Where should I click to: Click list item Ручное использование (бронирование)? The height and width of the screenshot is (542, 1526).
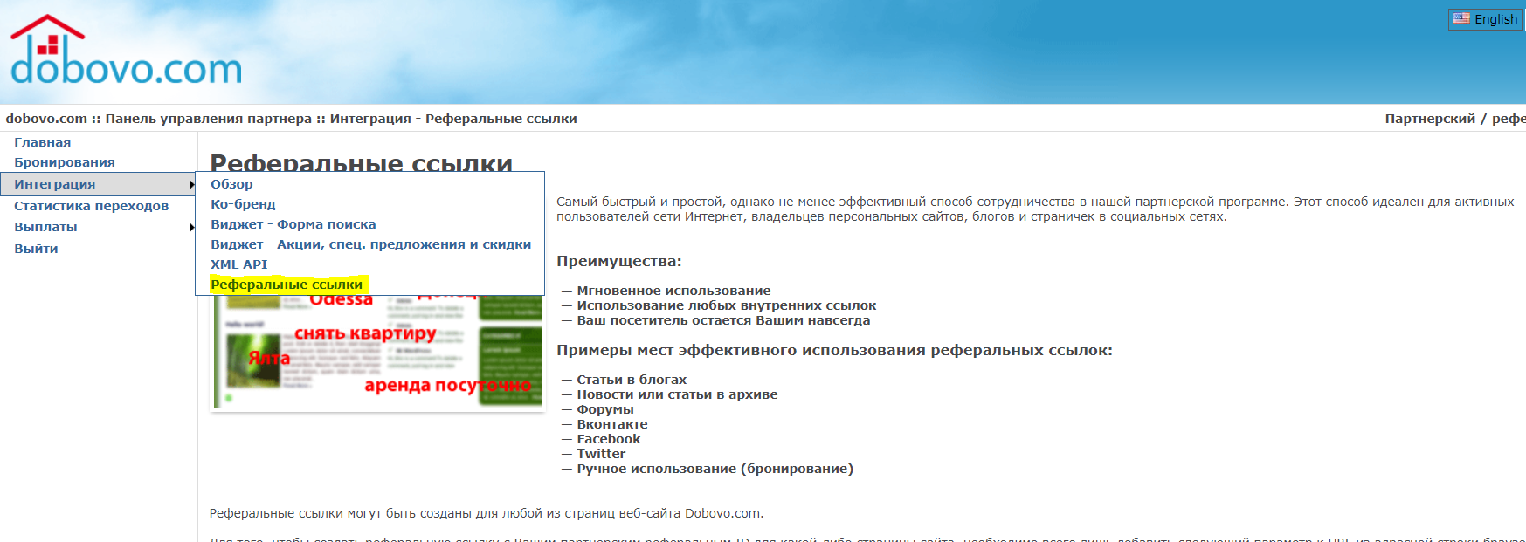point(715,469)
